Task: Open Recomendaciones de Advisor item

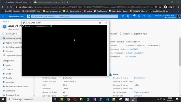Action: [x=17, y=86]
